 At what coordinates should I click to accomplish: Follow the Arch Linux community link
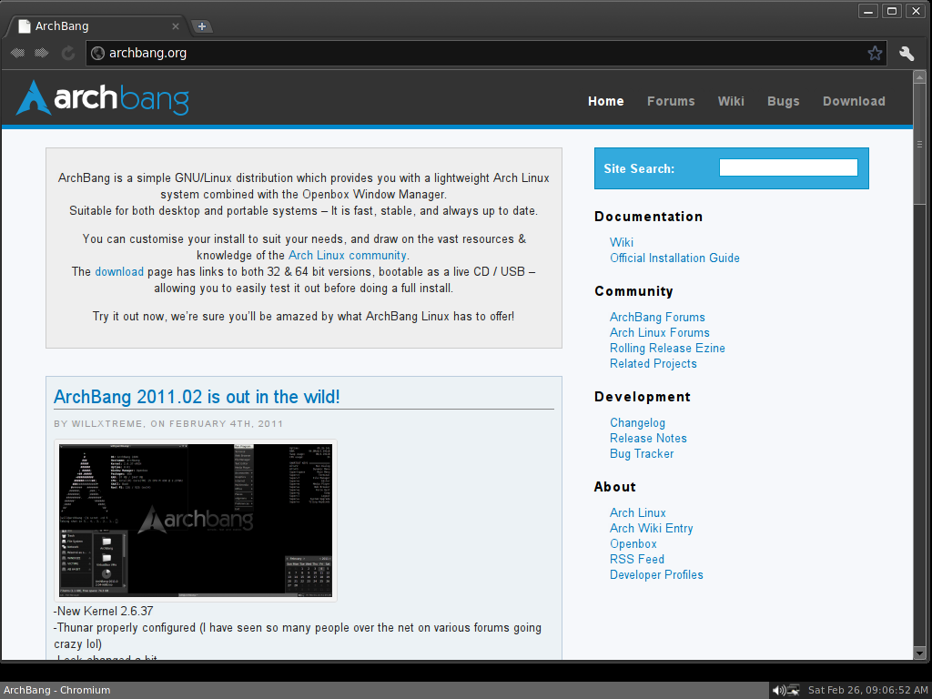(x=348, y=256)
